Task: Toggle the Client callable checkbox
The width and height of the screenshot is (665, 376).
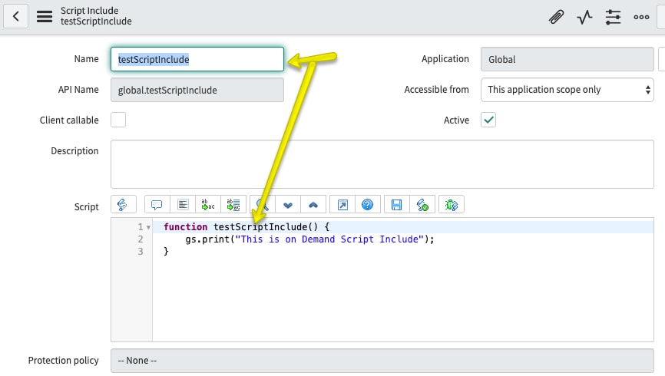Action: tap(118, 120)
